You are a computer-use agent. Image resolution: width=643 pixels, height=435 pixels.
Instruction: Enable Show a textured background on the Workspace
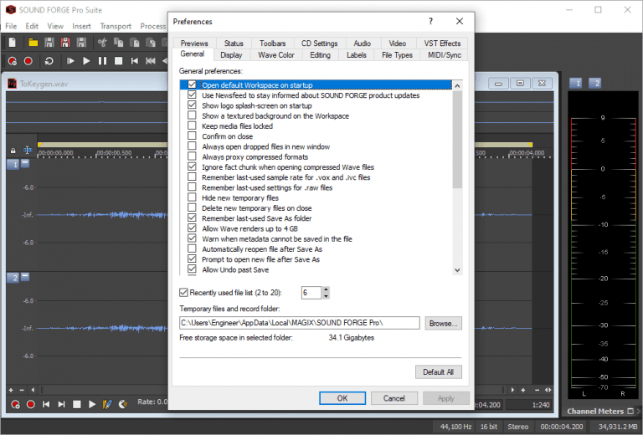192,115
